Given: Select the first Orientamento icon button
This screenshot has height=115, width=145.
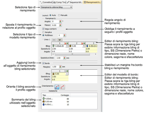Looking at the screenshot, I should click(x=57, y=87).
